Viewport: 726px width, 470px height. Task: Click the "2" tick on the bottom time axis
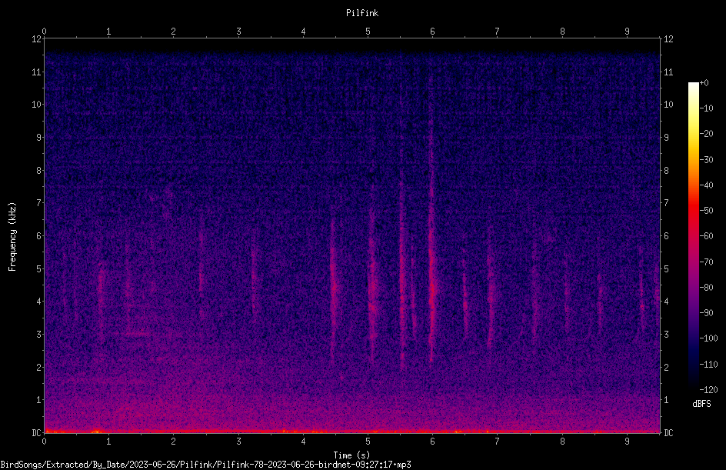(173, 442)
